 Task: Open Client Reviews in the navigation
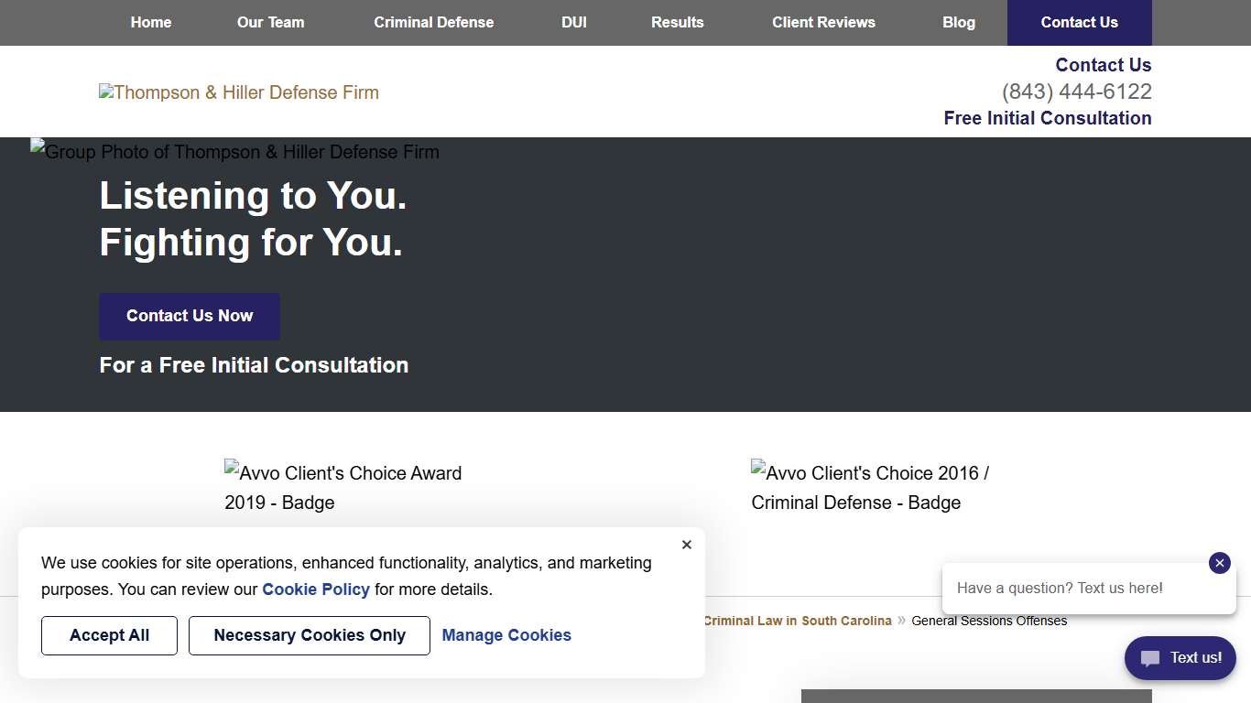(823, 23)
